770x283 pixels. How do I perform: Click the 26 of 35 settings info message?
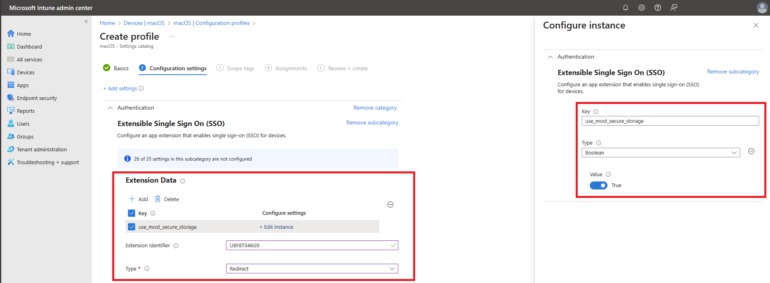coord(258,159)
